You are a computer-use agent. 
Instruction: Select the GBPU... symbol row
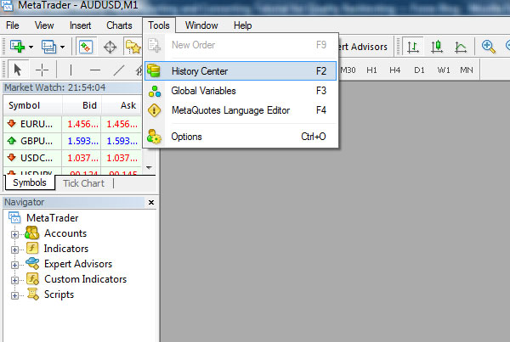[72, 141]
